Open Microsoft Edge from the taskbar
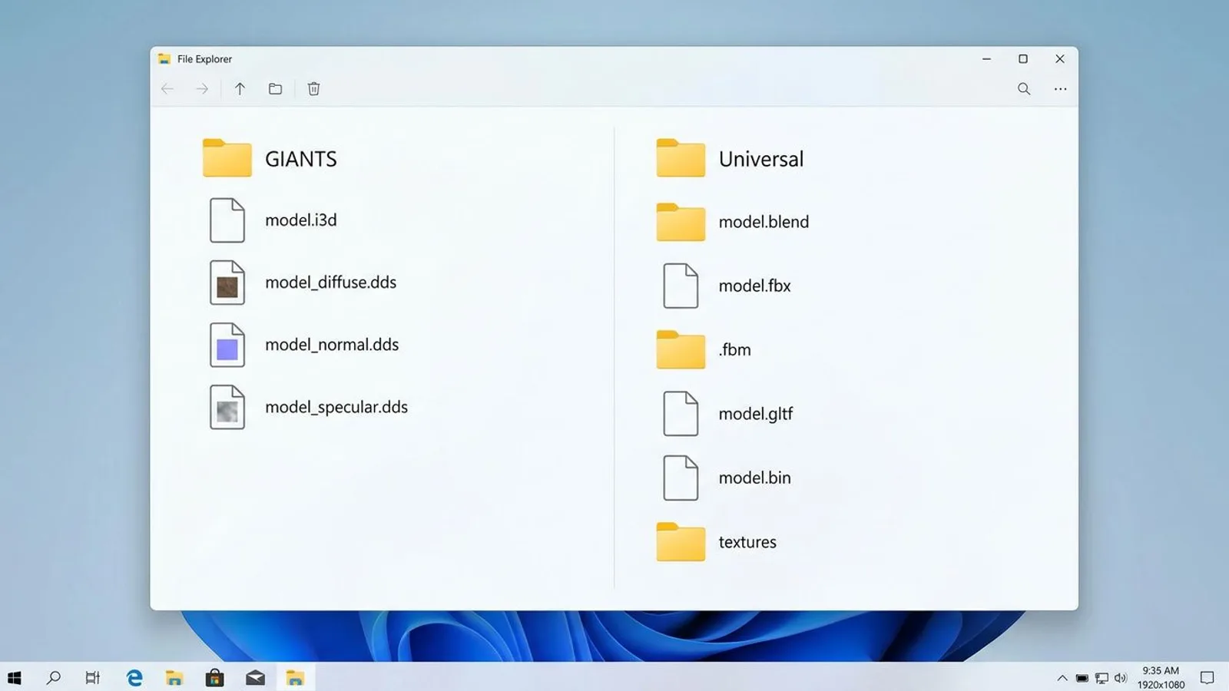Image resolution: width=1229 pixels, height=691 pixels. point(134,678)
